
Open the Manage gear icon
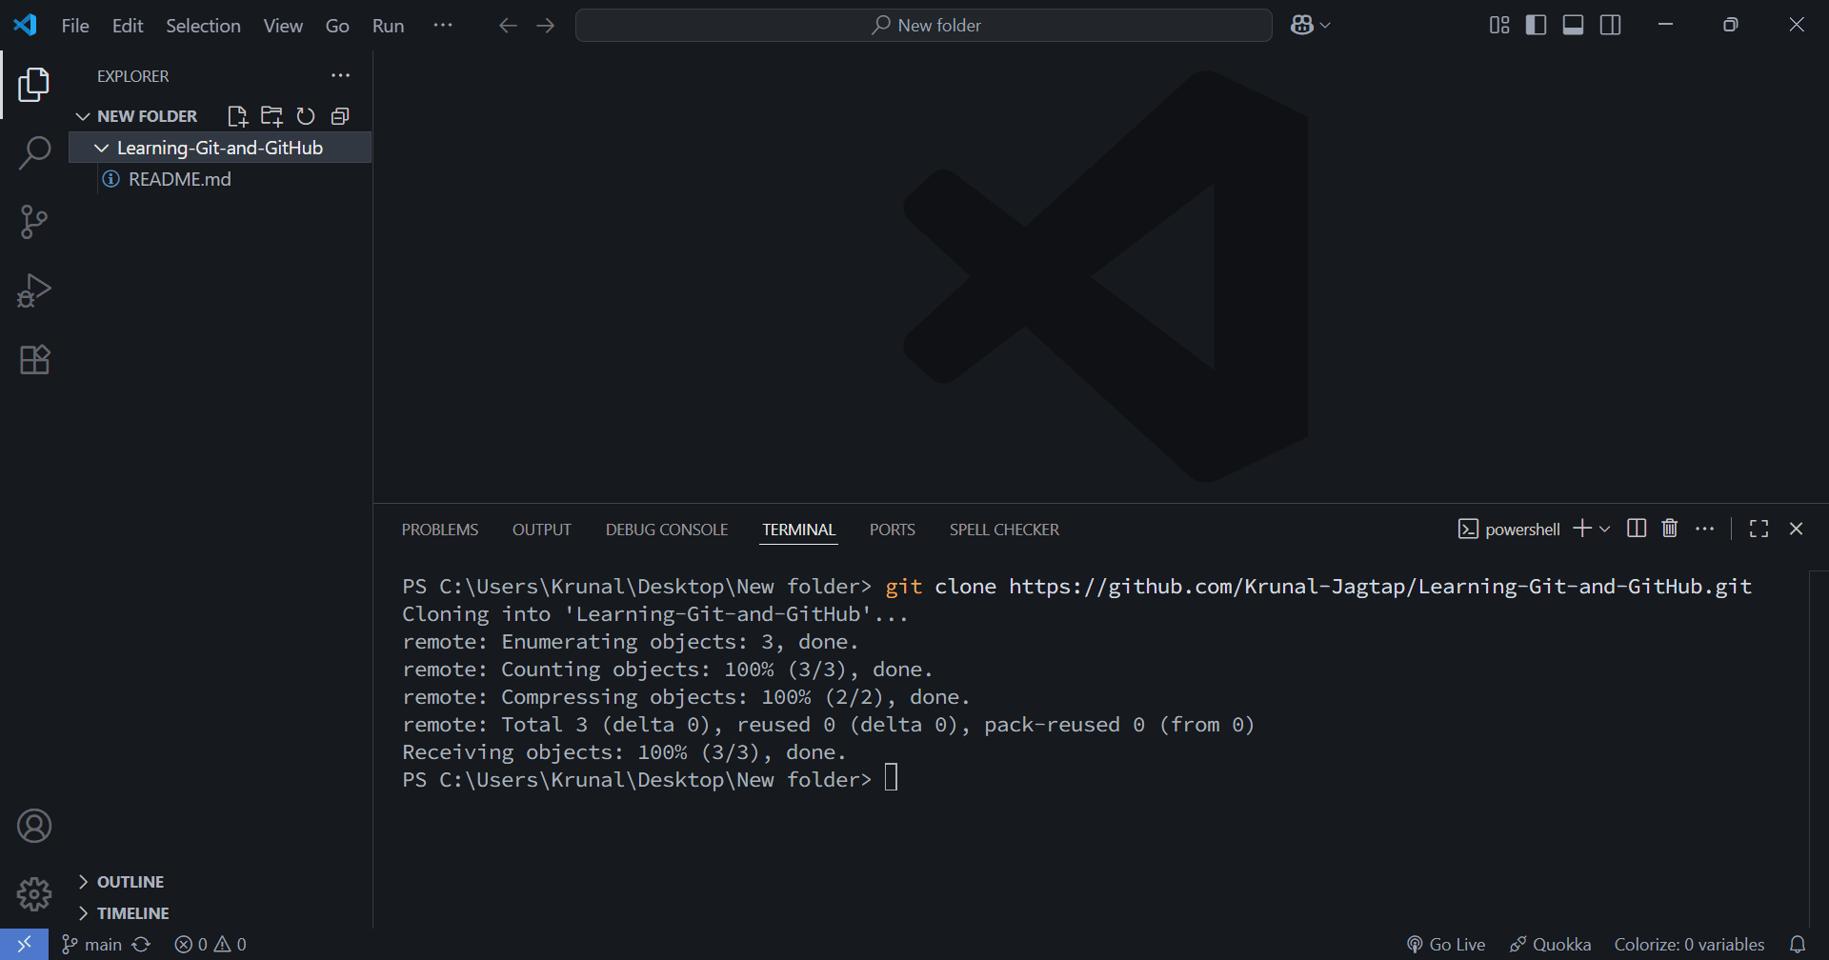coord(34,894)
